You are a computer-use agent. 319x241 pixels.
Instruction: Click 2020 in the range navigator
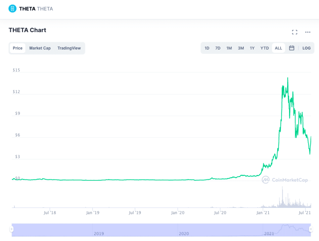pyautogui.click(x=184, y=234)
